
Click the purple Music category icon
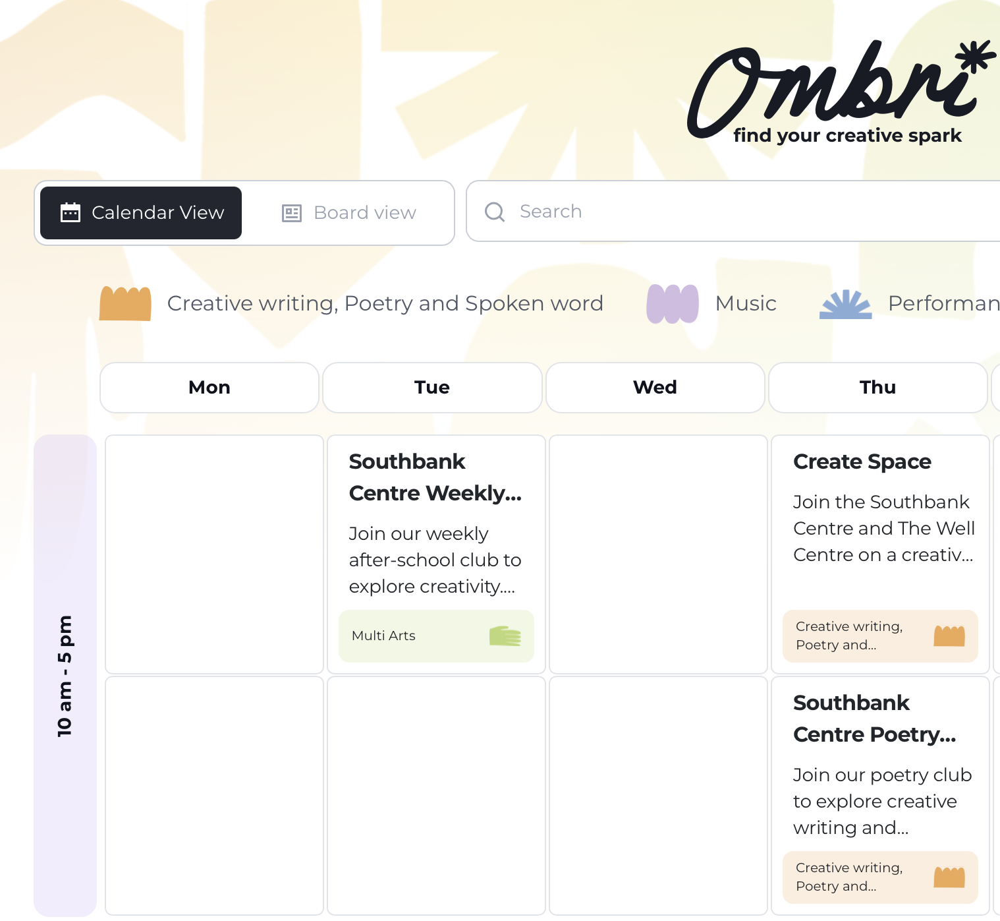tap(672, 303)
